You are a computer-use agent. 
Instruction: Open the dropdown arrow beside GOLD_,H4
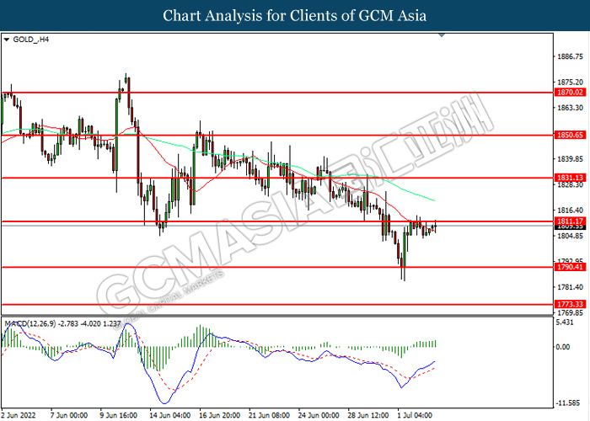[x=6, y=40]
